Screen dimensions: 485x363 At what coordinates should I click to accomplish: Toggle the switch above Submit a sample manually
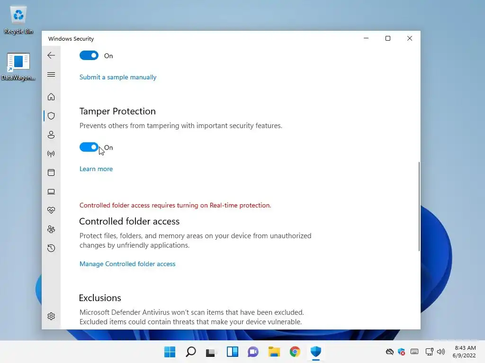89,56
